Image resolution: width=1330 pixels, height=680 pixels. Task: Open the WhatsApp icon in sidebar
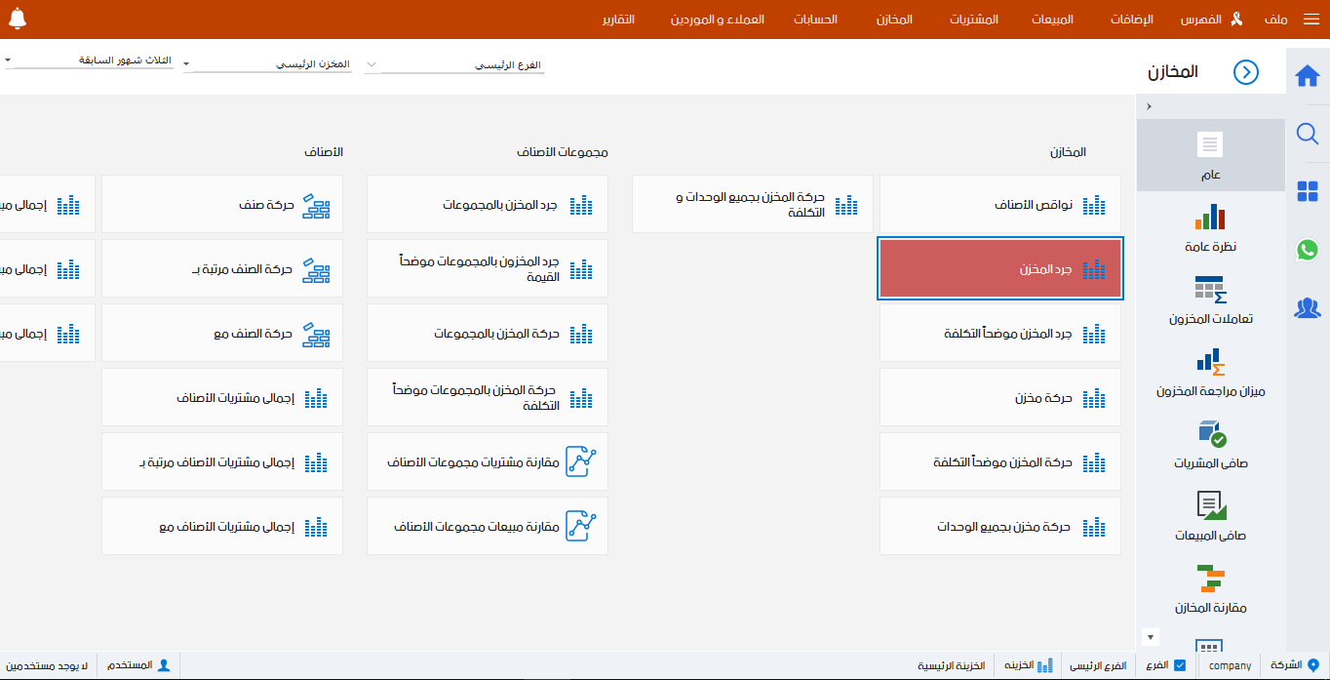[x=1308, y=250]
